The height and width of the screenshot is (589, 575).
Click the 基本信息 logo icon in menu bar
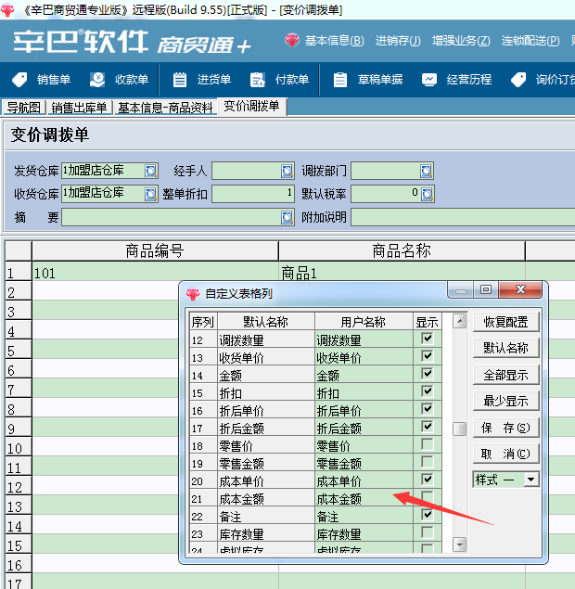click(x=292, y=40)
